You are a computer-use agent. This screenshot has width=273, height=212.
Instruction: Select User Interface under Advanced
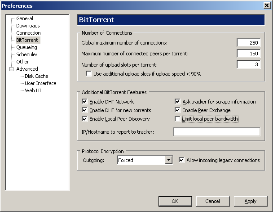[x=40, y=83]
